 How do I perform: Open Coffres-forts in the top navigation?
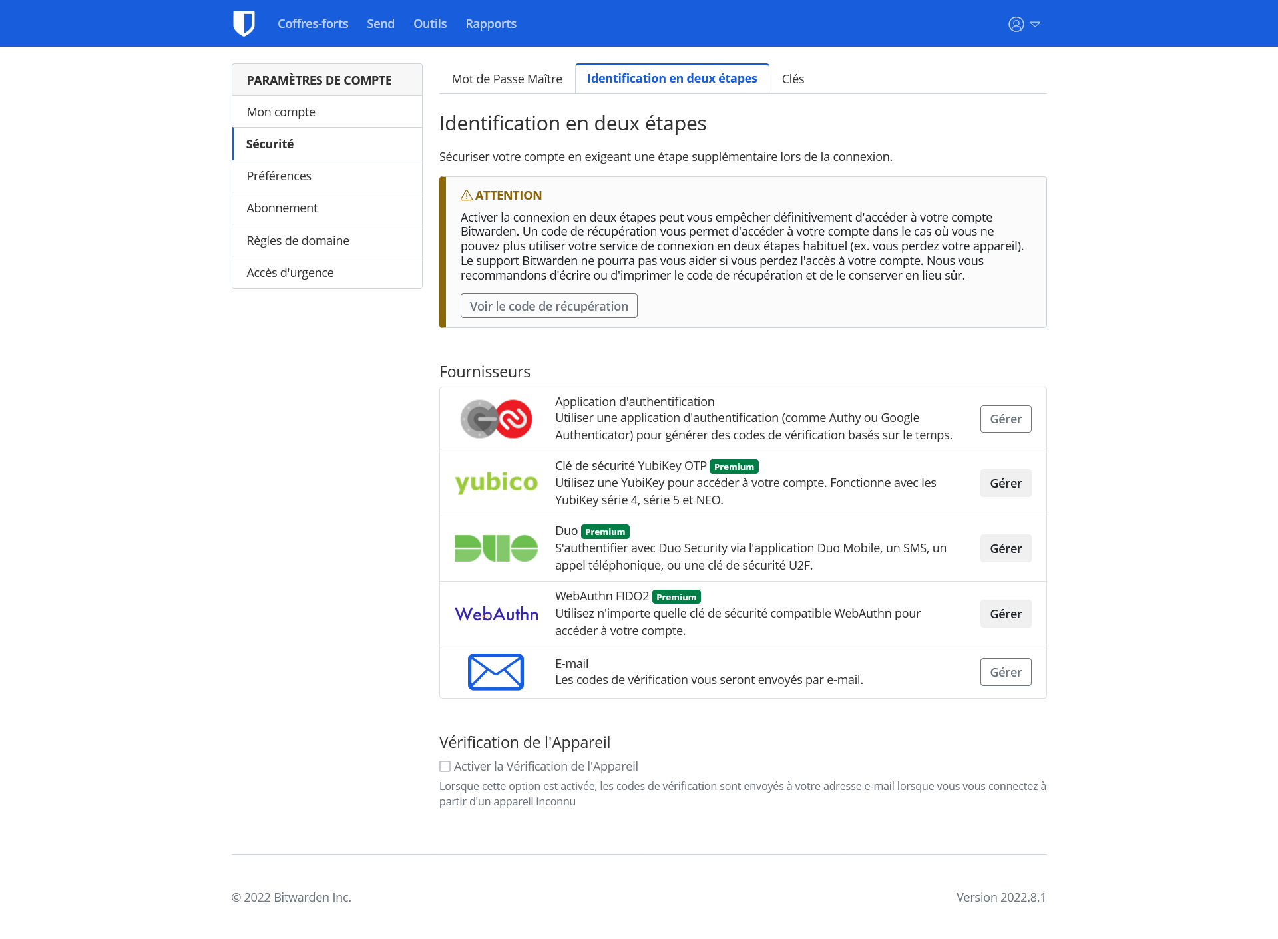(x=313, y=23)
